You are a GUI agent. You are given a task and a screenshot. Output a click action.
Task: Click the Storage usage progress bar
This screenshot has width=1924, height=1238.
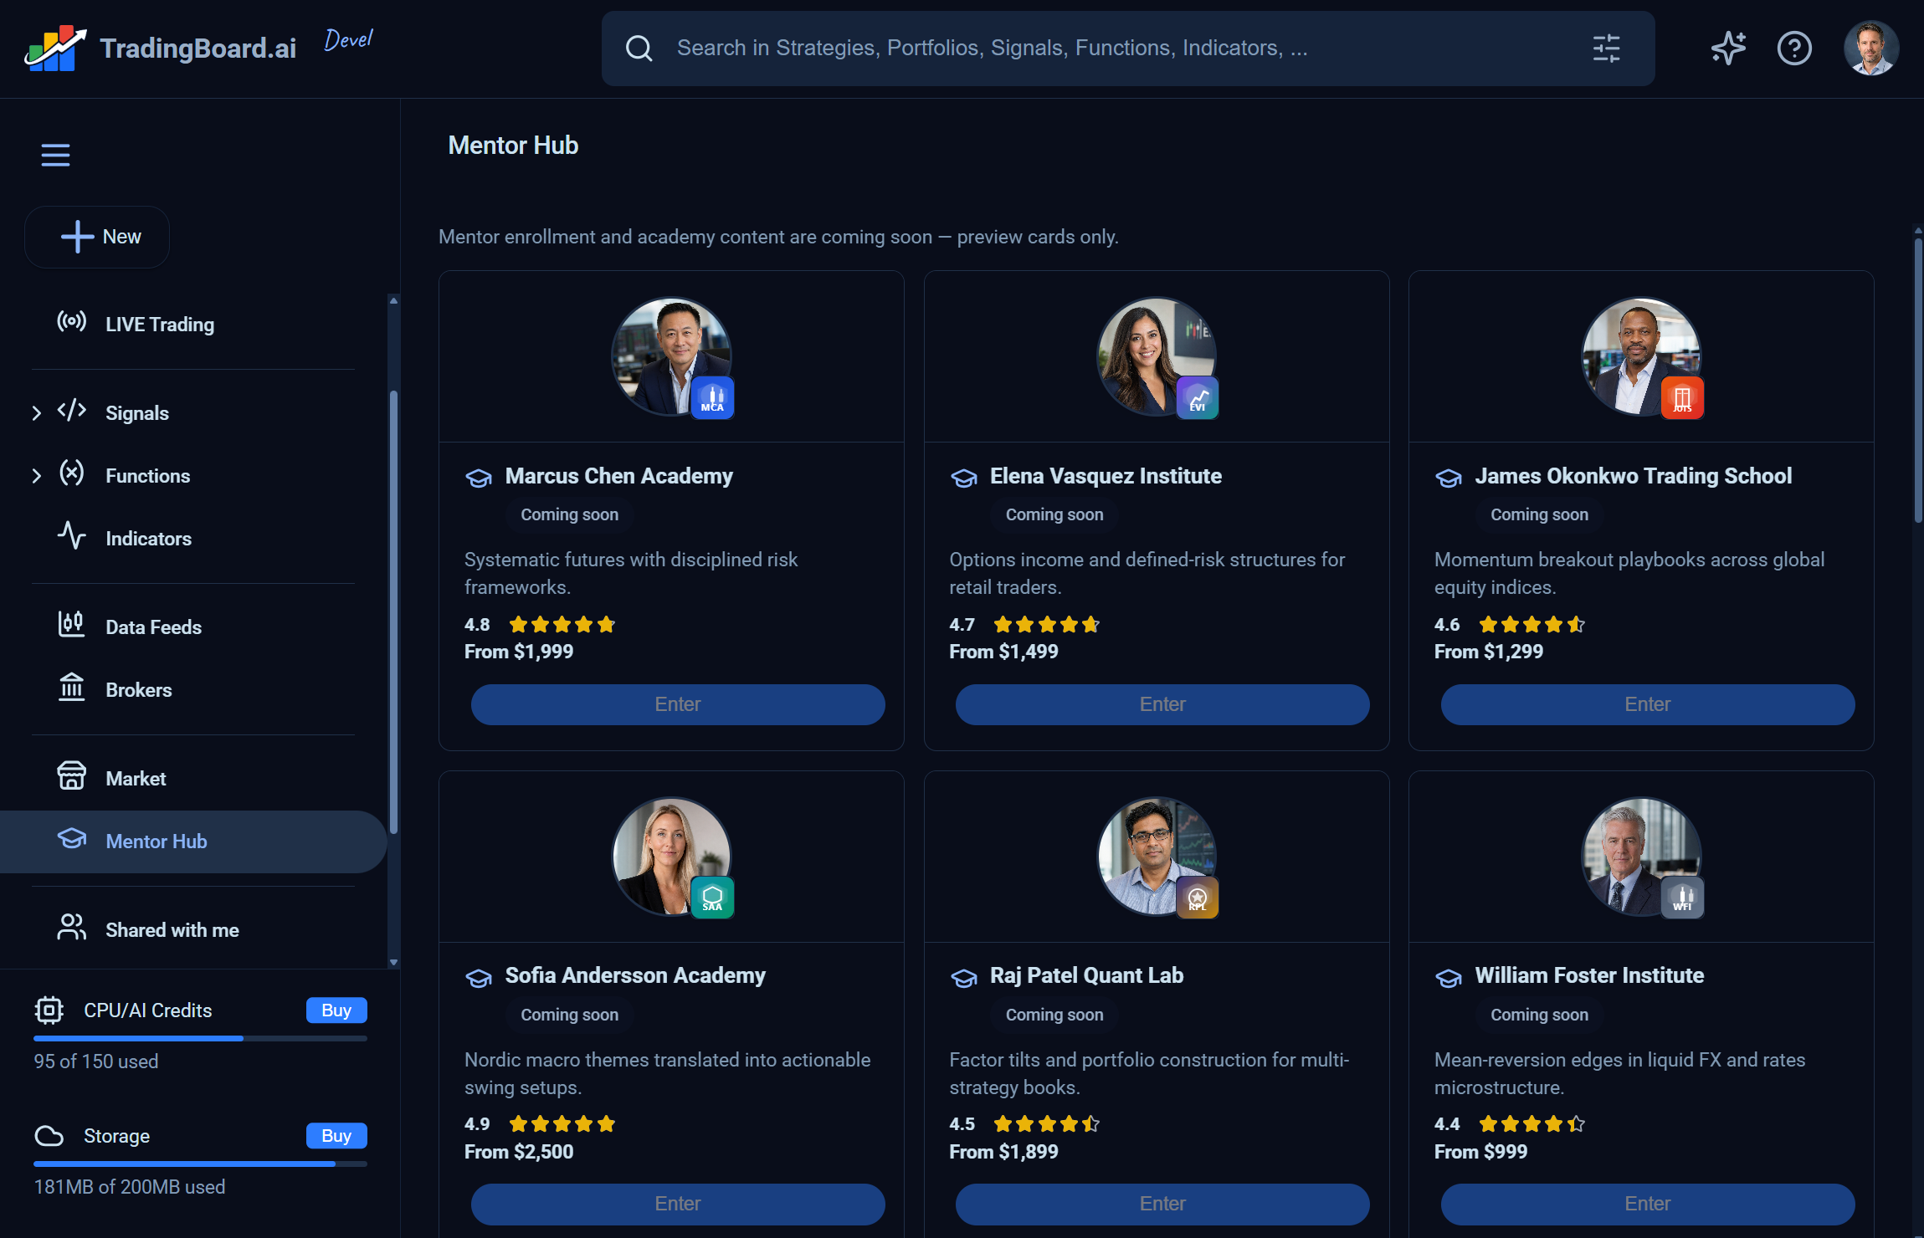[x=200, y=1164]
